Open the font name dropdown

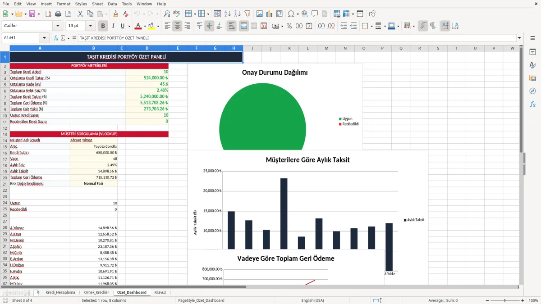tap(58, 26)
